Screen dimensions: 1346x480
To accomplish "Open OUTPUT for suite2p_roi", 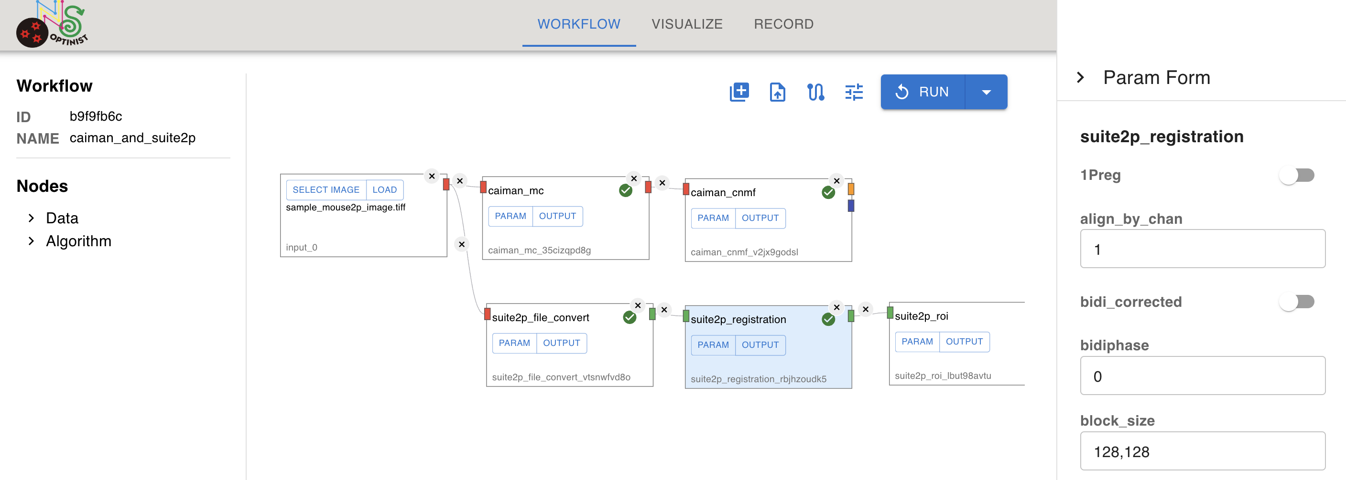I will 965,342.
